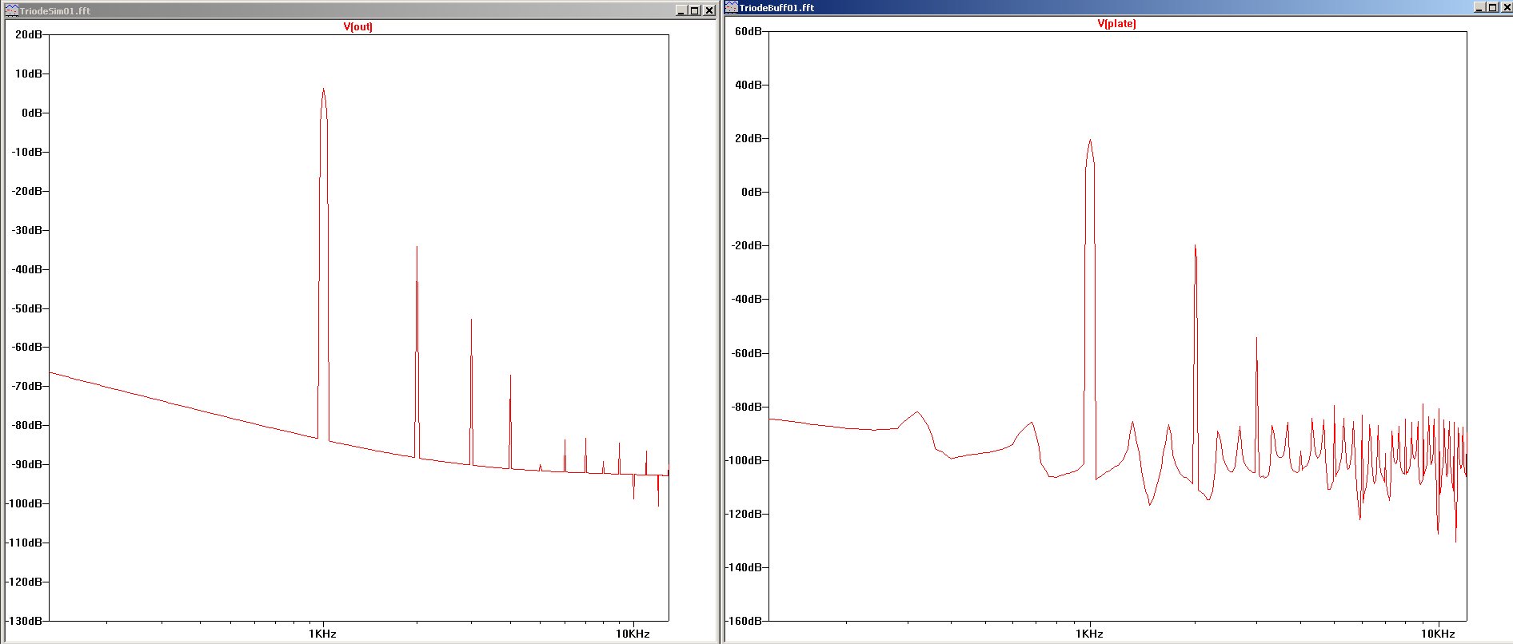
Task: Click -60dB on the V(plate) vertical axis
Action: [x=747, y=353]
